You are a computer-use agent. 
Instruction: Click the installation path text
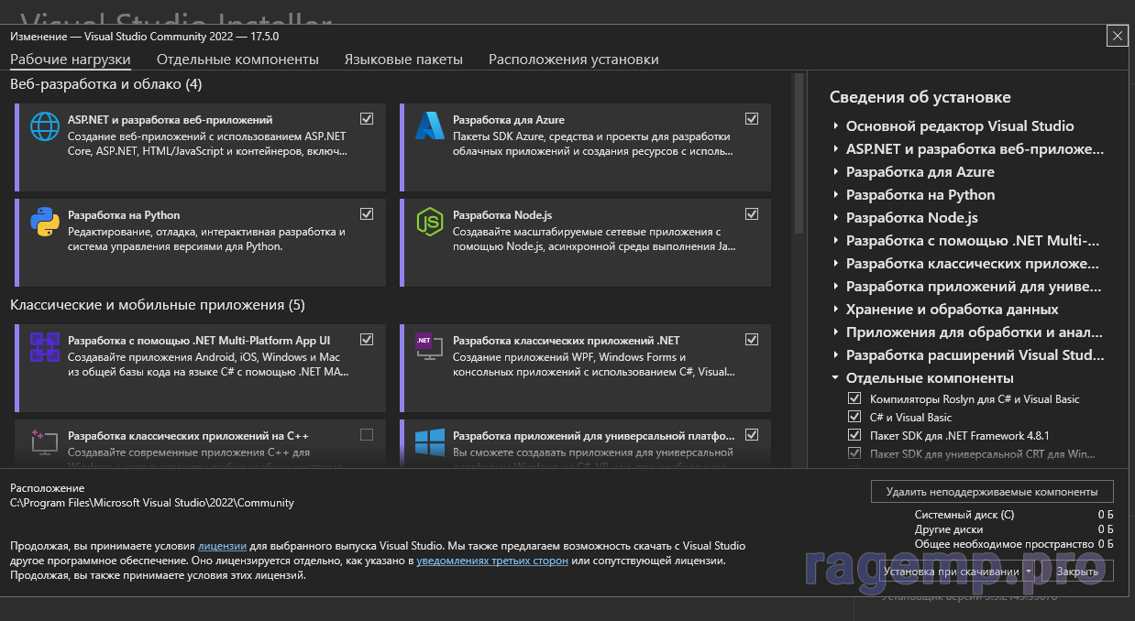click(151, 502)
